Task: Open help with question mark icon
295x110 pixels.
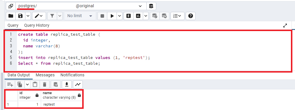Action: 191,16
